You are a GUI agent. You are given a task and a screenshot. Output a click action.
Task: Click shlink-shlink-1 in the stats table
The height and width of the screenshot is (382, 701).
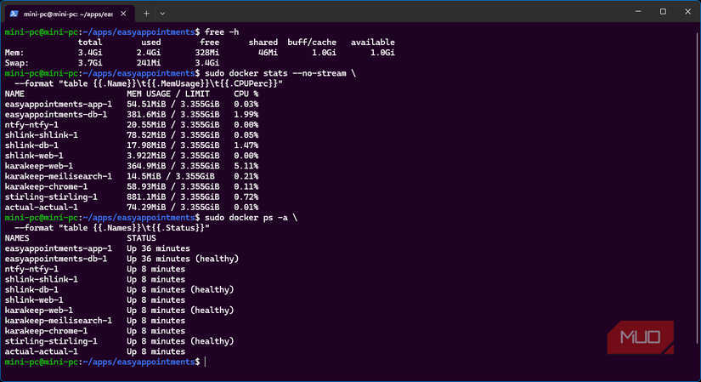click(x=42, y=134)
